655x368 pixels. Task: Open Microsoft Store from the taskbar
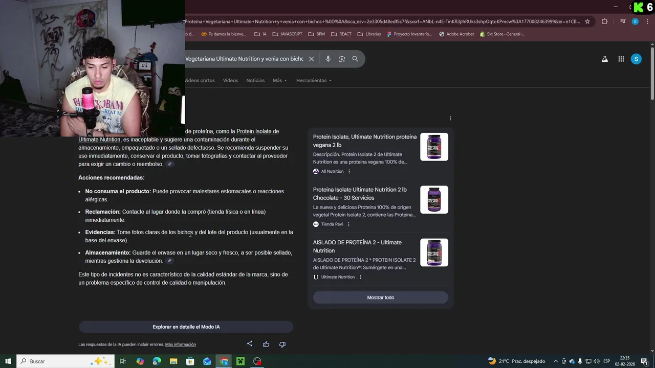coord(190,361)
